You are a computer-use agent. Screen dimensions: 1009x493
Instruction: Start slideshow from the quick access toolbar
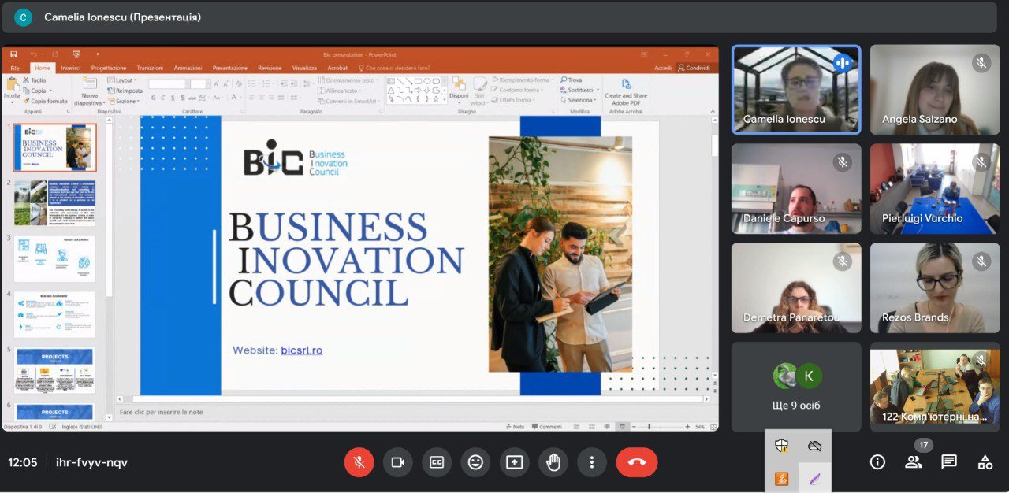point(76,54)
